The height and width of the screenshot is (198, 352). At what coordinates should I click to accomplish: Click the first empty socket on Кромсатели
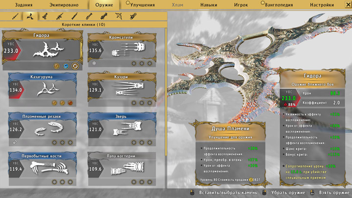134,64
